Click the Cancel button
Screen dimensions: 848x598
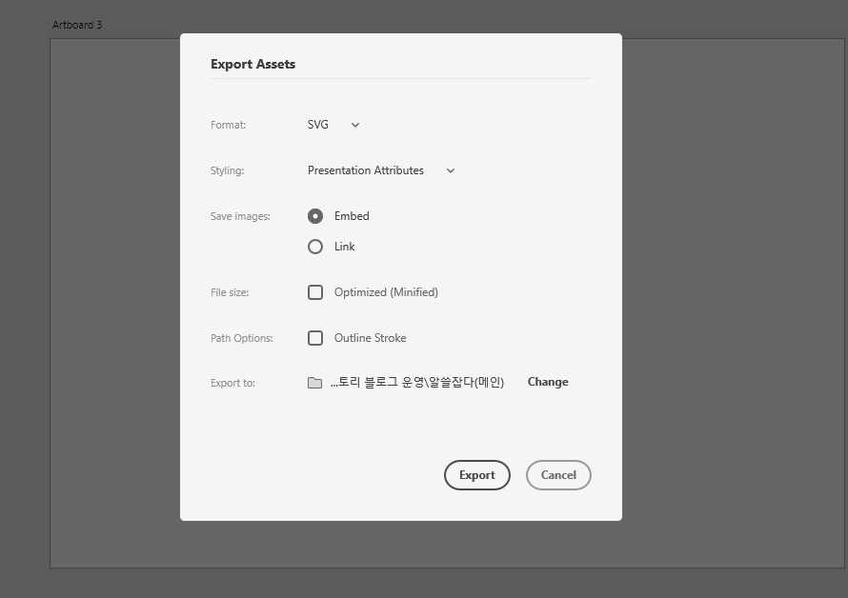click(558, 475)
